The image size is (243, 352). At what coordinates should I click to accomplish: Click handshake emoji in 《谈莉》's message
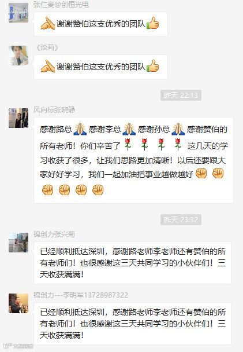tap(48, 66)
